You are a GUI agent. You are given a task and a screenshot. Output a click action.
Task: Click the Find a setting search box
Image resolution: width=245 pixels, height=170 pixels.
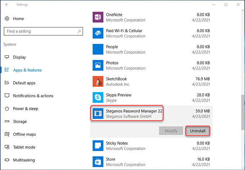pyautogui.click(x=43, y=31)
